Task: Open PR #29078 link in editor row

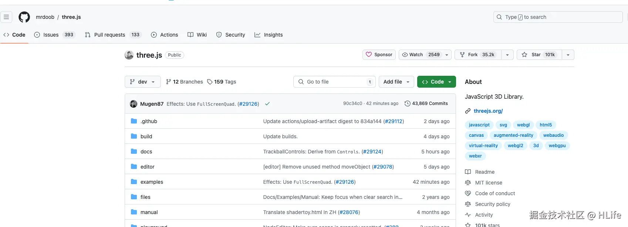Action: (383, 167)
